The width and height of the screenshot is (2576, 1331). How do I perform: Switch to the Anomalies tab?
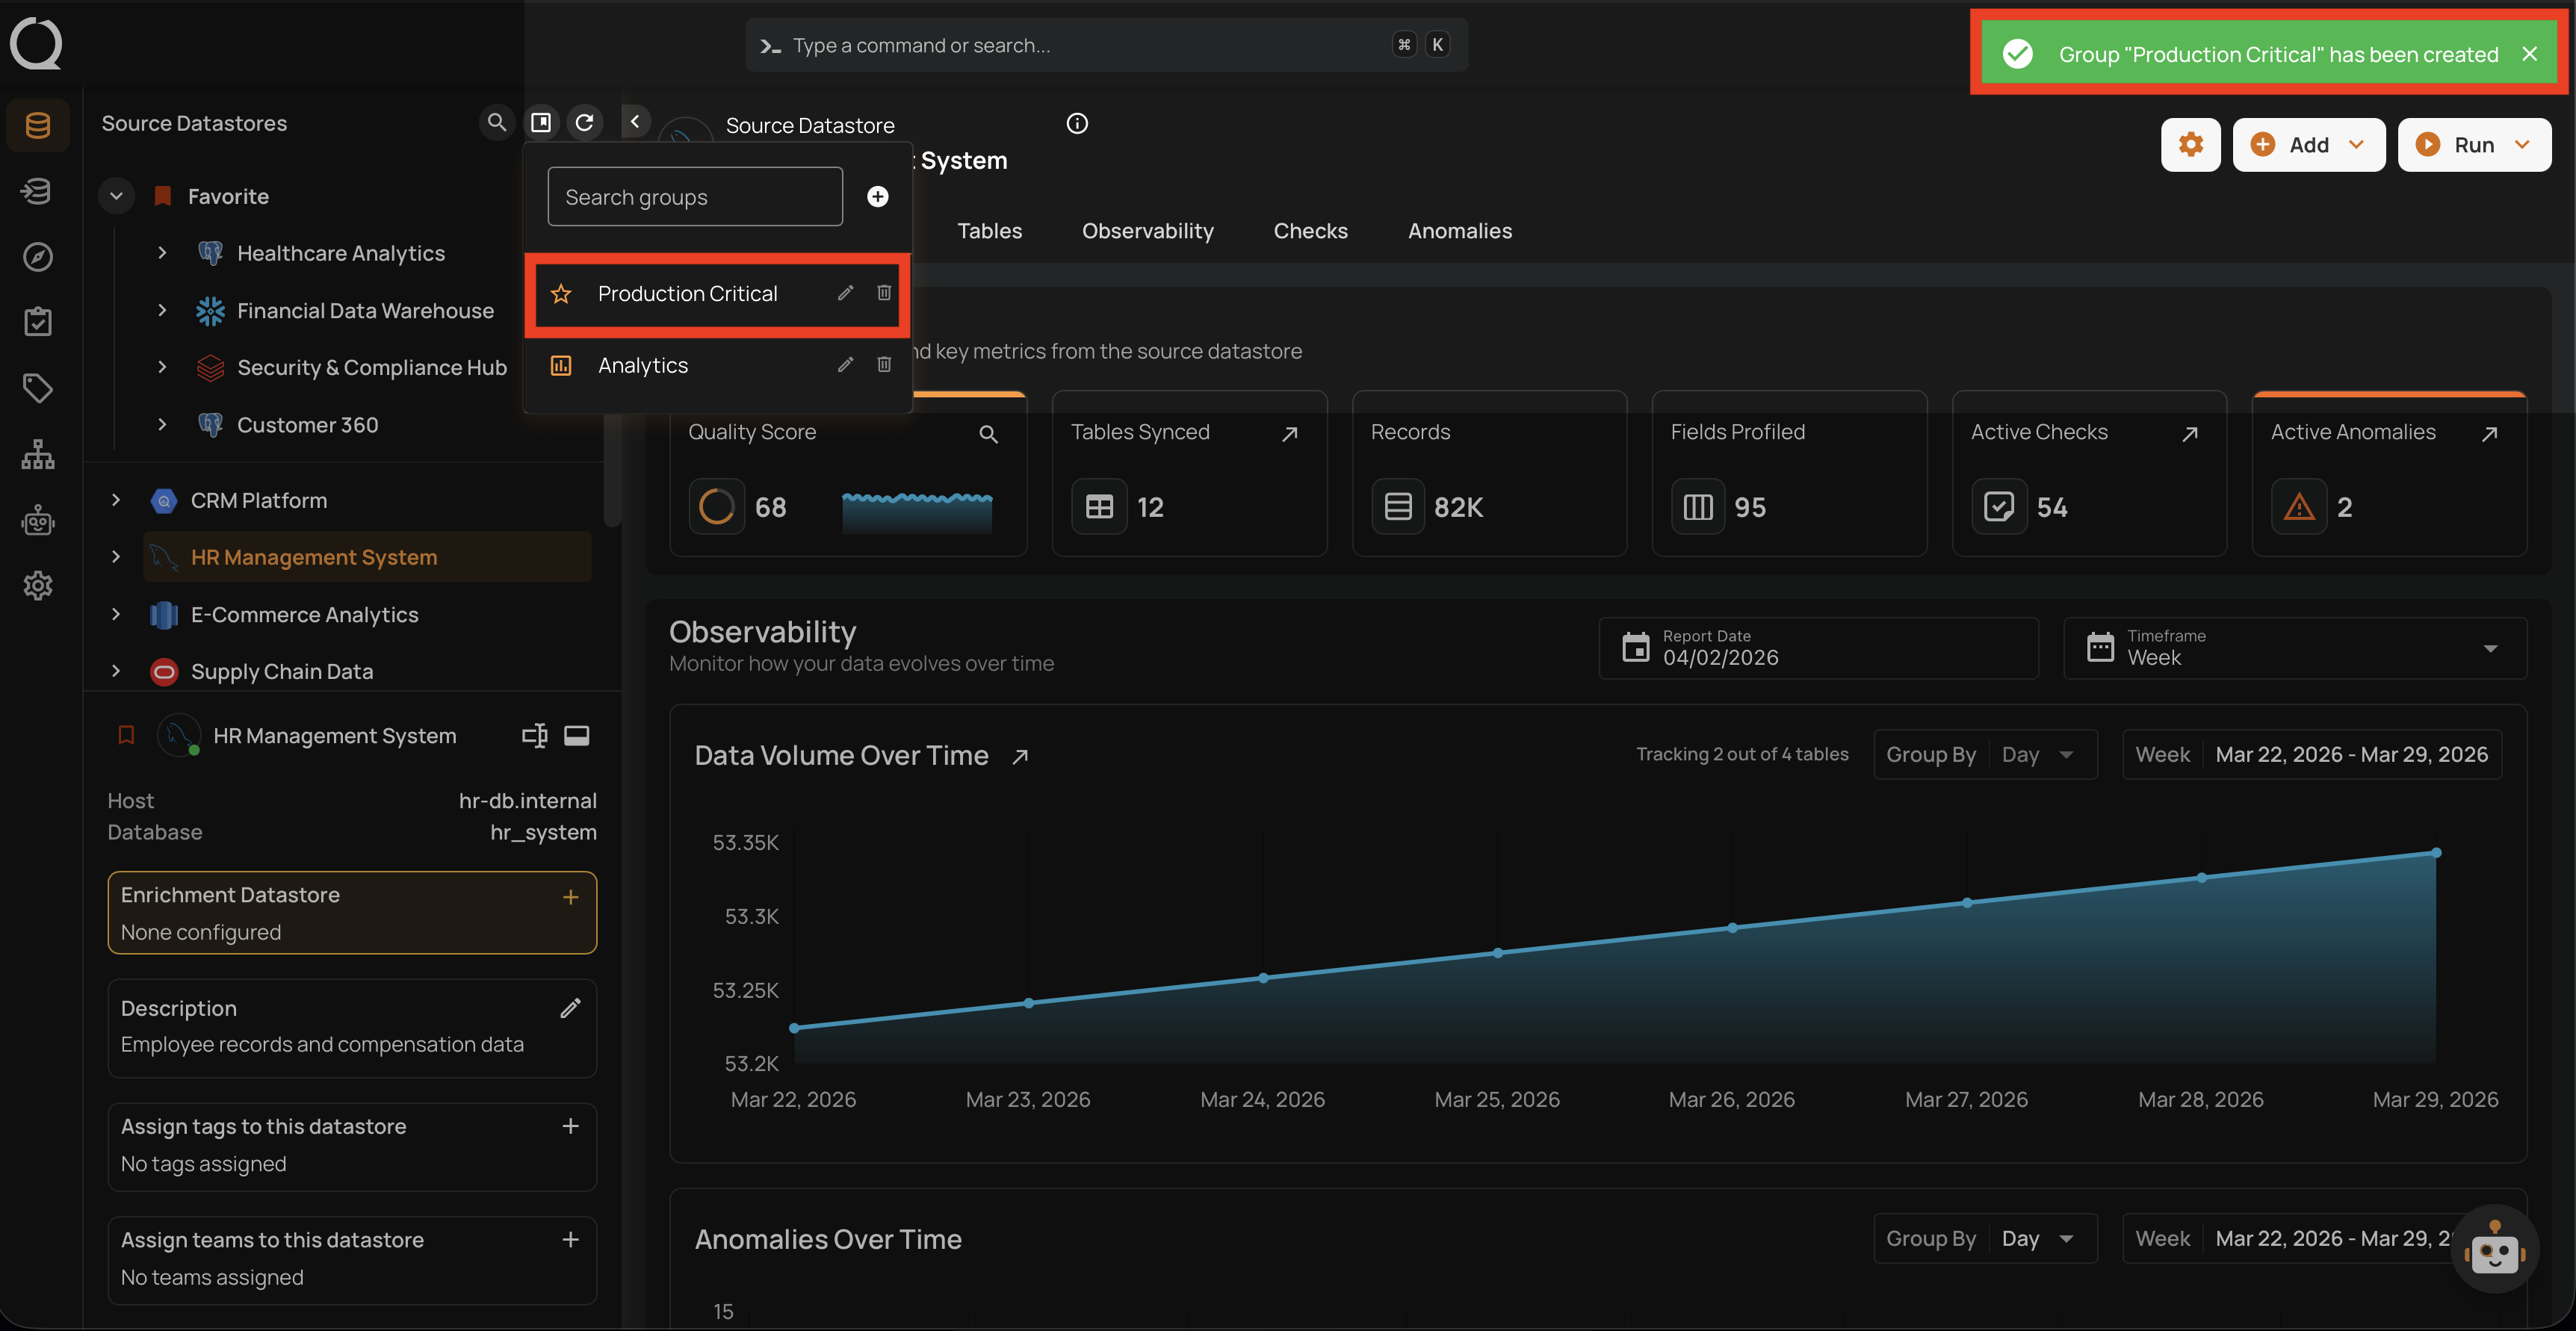click(1459, 231)
